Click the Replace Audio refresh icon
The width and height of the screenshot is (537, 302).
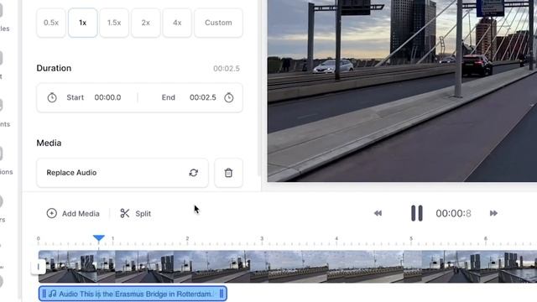194,173
